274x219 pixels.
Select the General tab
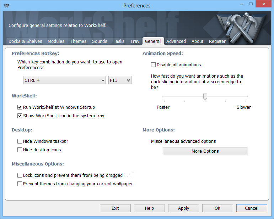click(153, 41)
